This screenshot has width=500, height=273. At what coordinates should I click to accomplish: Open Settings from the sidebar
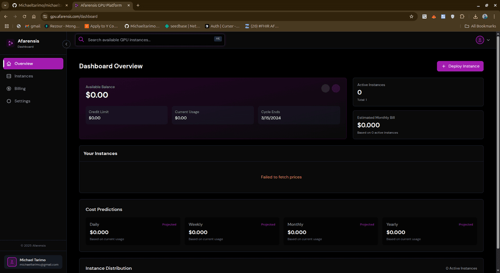[22, 101]
